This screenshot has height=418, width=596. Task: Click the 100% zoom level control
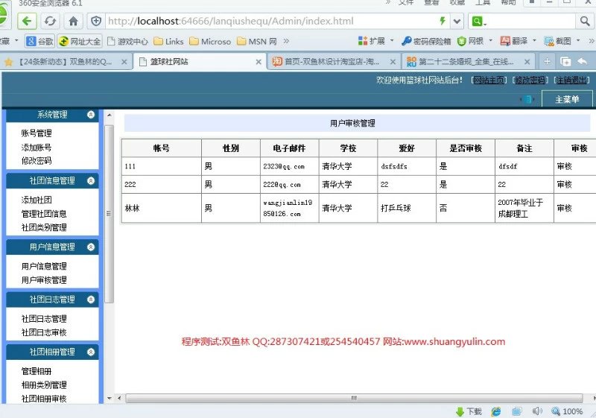point(567,411)
